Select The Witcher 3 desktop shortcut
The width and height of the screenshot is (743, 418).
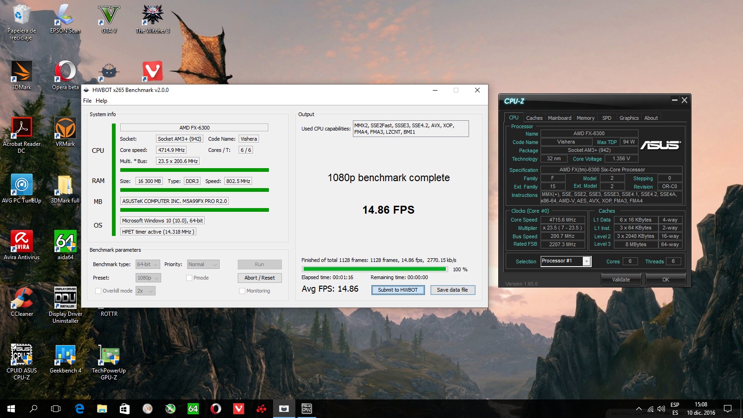coord(152,19)
